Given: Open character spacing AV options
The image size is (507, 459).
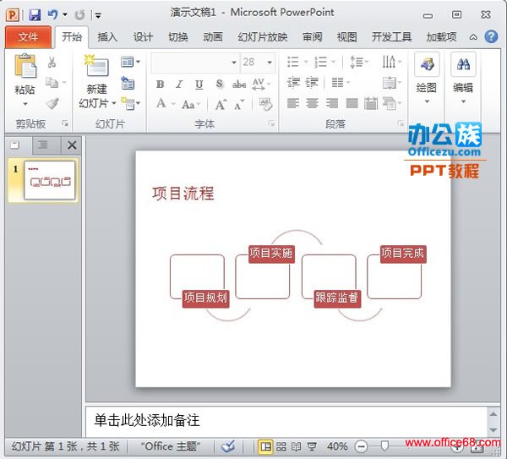Looking at the screenshot, I should (x=261, y=84).
